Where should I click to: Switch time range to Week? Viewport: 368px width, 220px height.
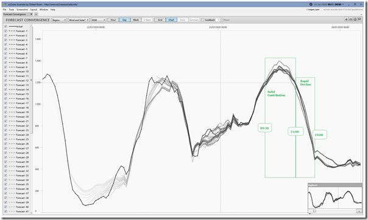(136, 20)
